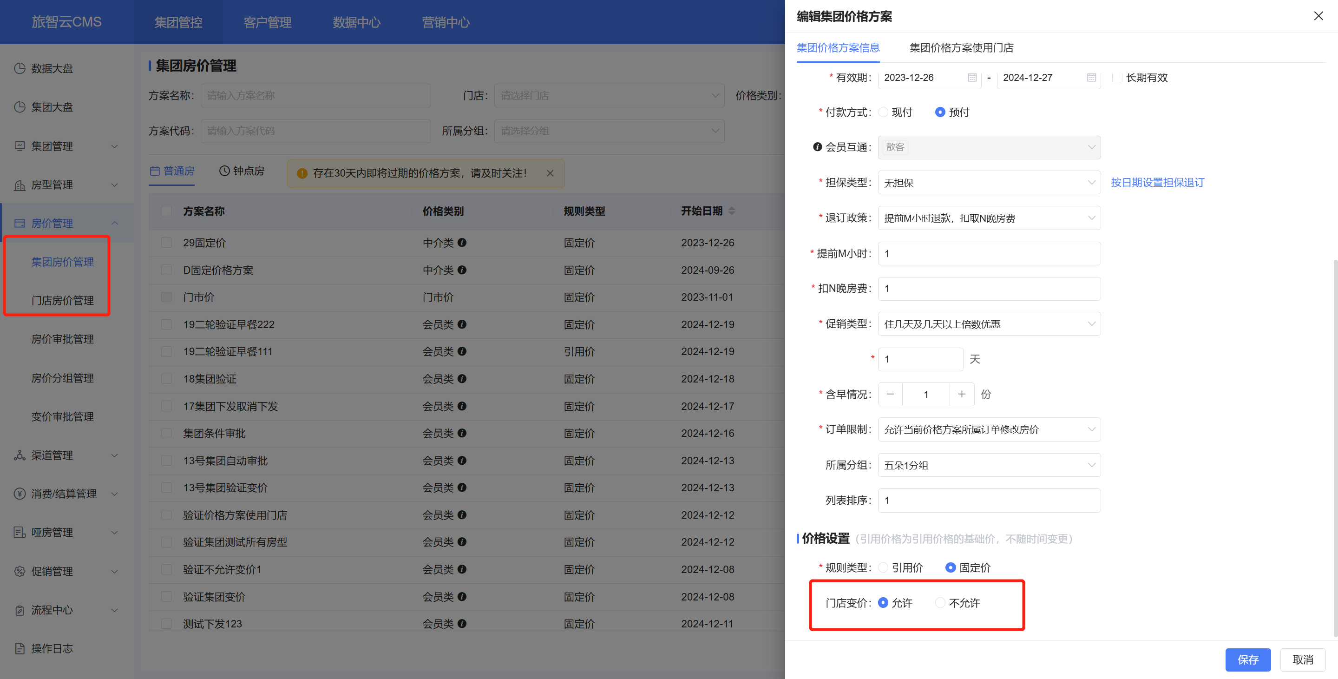Expand the 渠道管理 sidebar menu
This screenshot has height=679, width=1338.
(x=115, y=455)
